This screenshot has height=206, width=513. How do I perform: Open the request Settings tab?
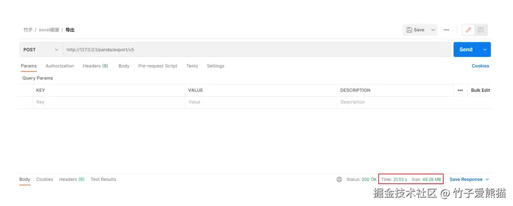tap(215, 66)
